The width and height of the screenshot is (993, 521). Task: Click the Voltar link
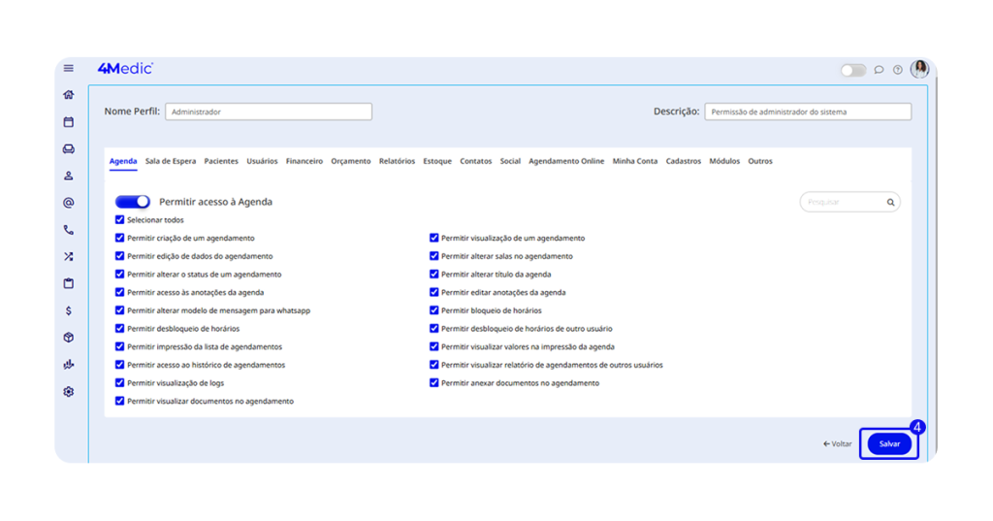838,443
